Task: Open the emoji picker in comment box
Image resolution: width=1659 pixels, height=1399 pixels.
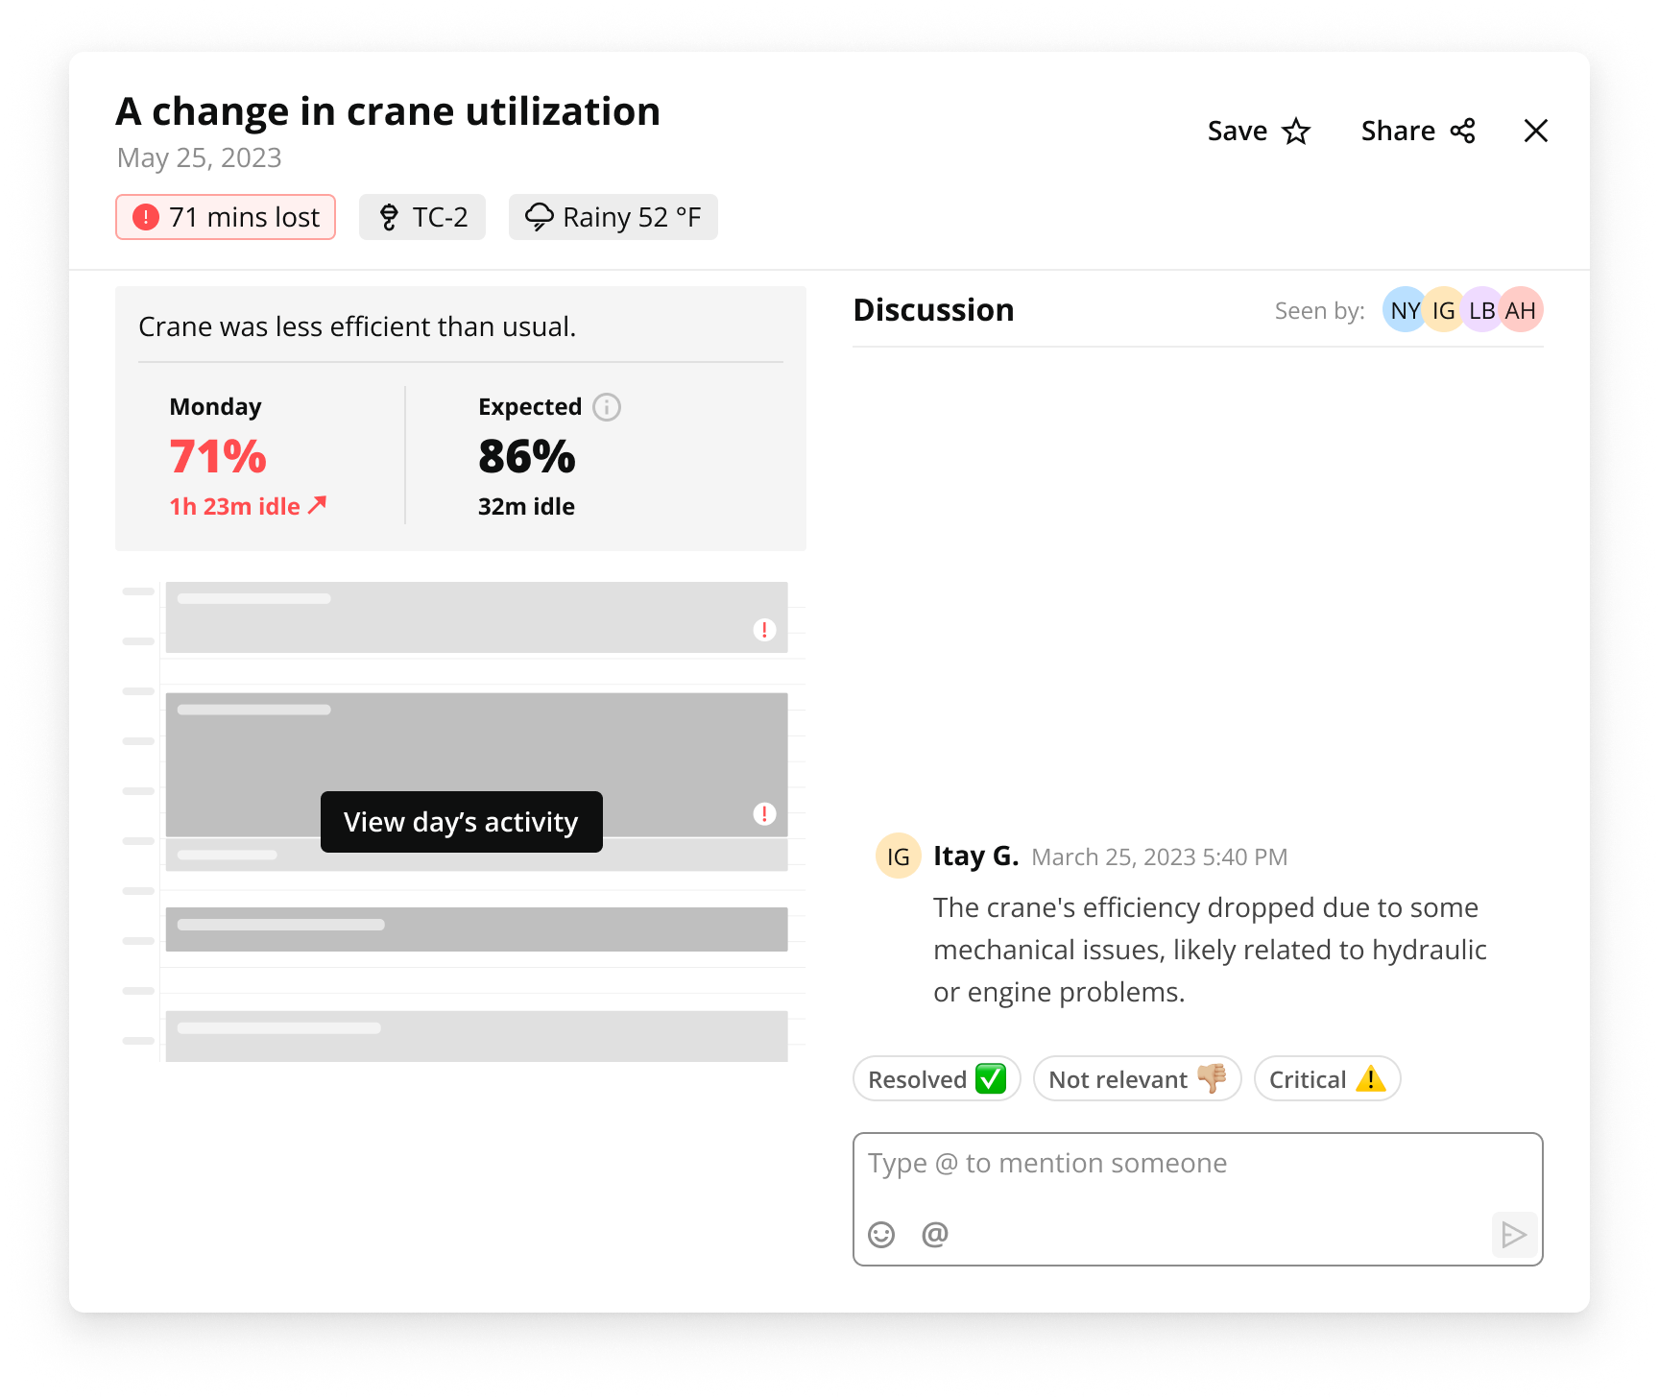Action: click(x=880, y=1234)
